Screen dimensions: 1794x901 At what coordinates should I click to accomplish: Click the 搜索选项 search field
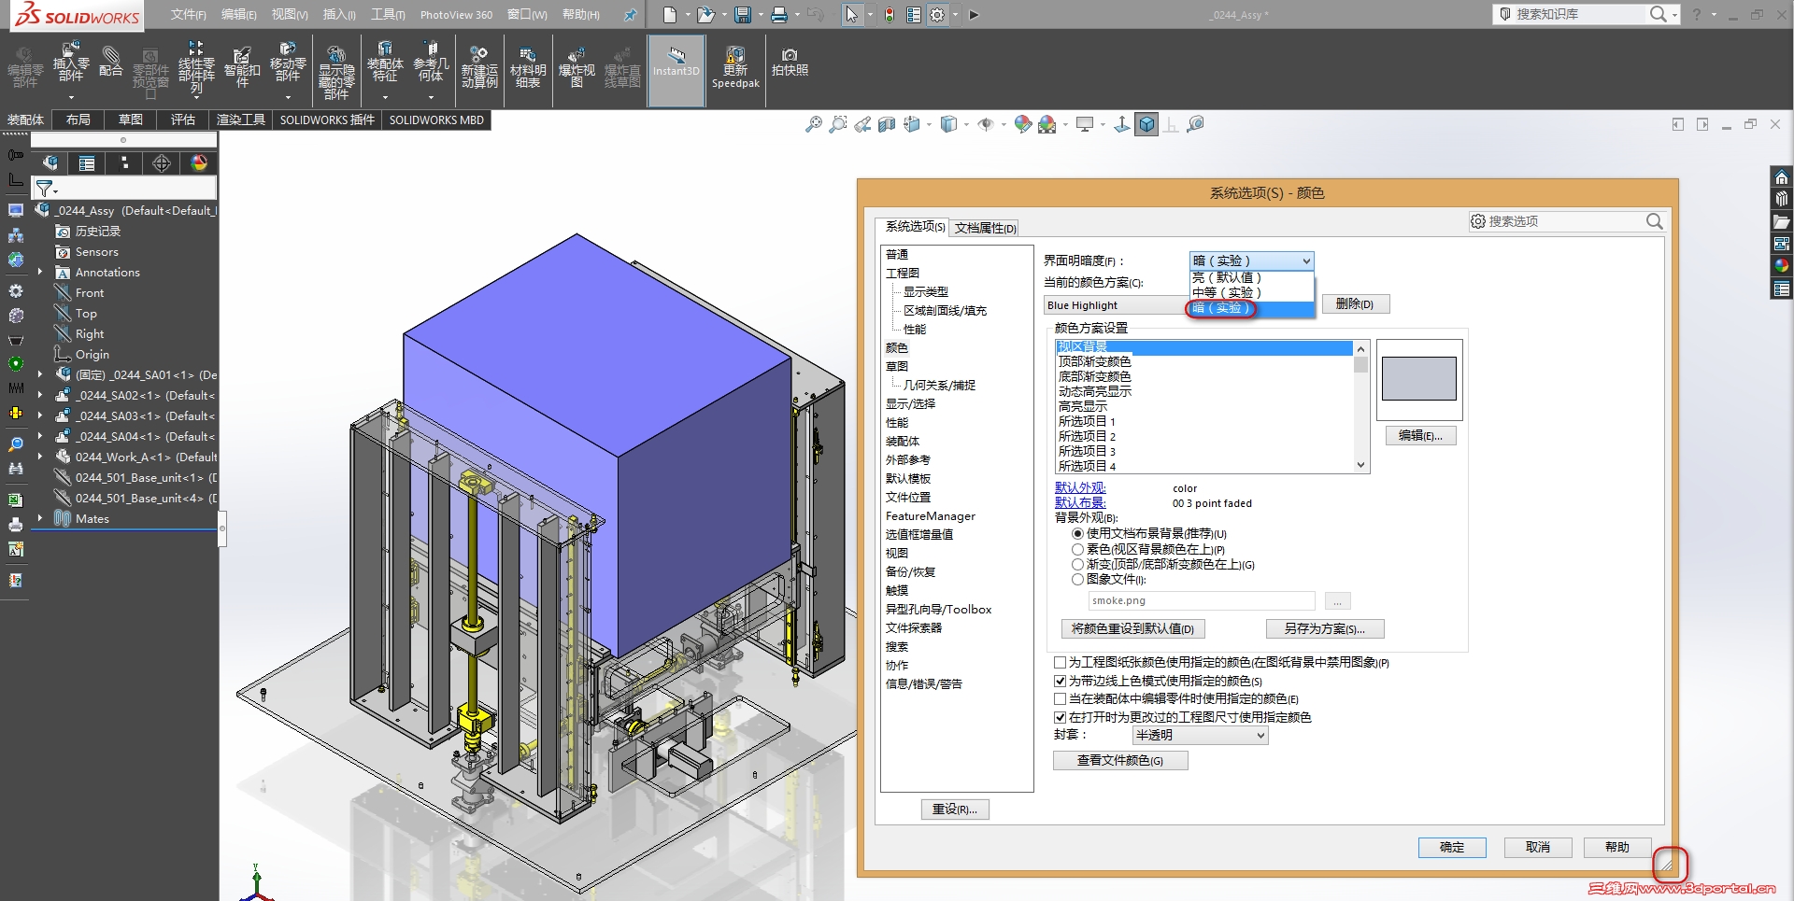click(x=1560, y=221)
